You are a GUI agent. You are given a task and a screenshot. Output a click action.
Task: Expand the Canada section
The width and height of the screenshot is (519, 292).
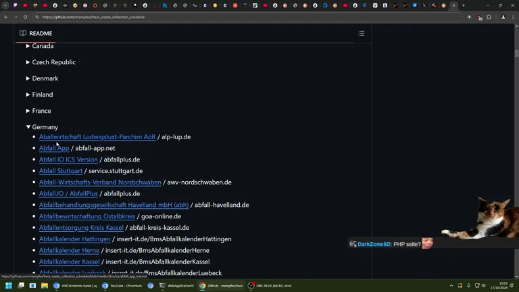click(x=28, y=46)
